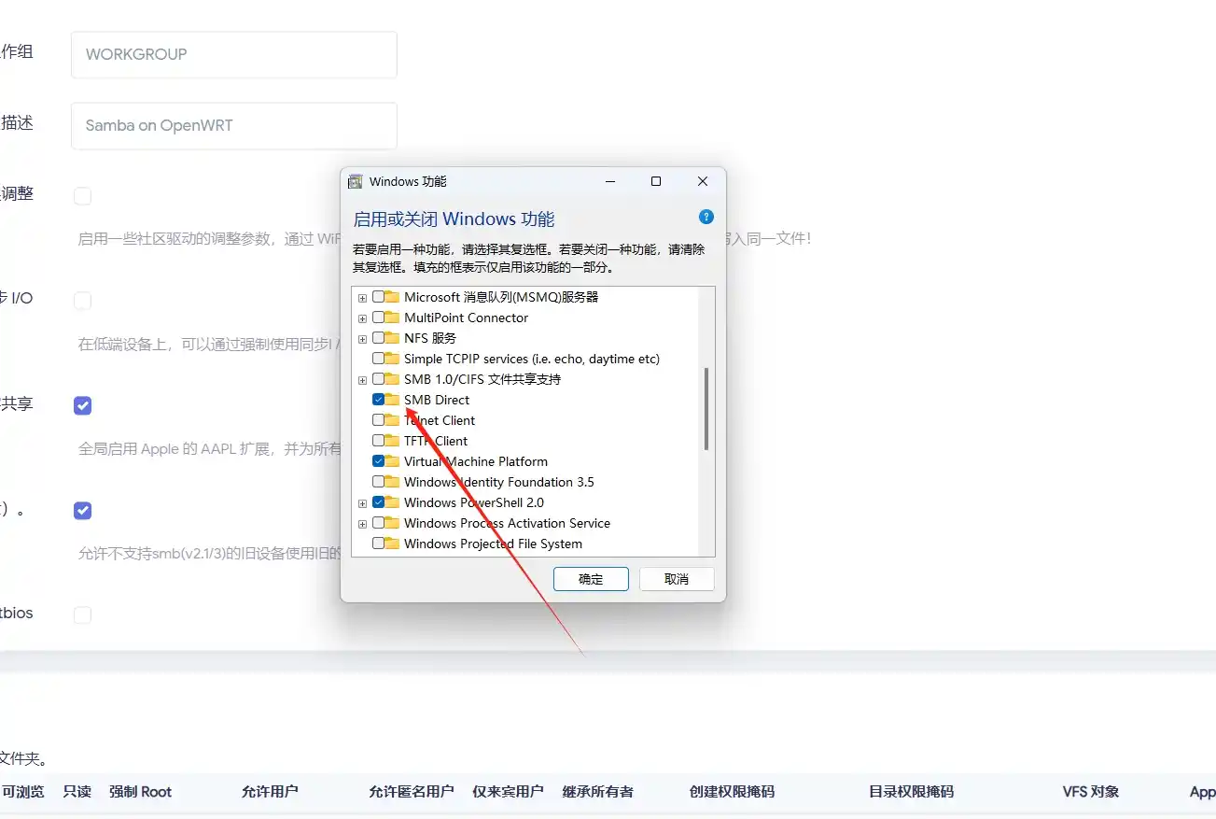Click the Windows Features title bar icon
Viewport: 1216px width, 819px height.
356,181
